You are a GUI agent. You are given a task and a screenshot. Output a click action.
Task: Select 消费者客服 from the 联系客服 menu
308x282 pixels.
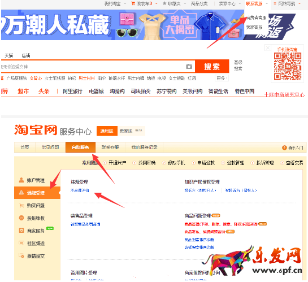click(256, 18)
